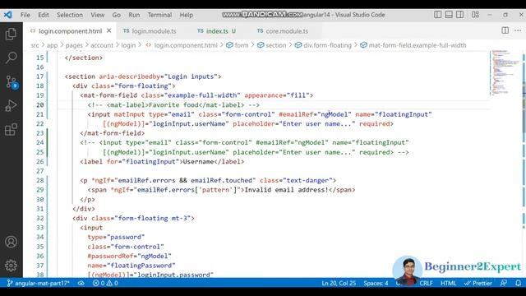The image size is (526, 296).
Task: Open Customize Layout icon in title bar
Action: pyautogui.click(x=475, y=15)
